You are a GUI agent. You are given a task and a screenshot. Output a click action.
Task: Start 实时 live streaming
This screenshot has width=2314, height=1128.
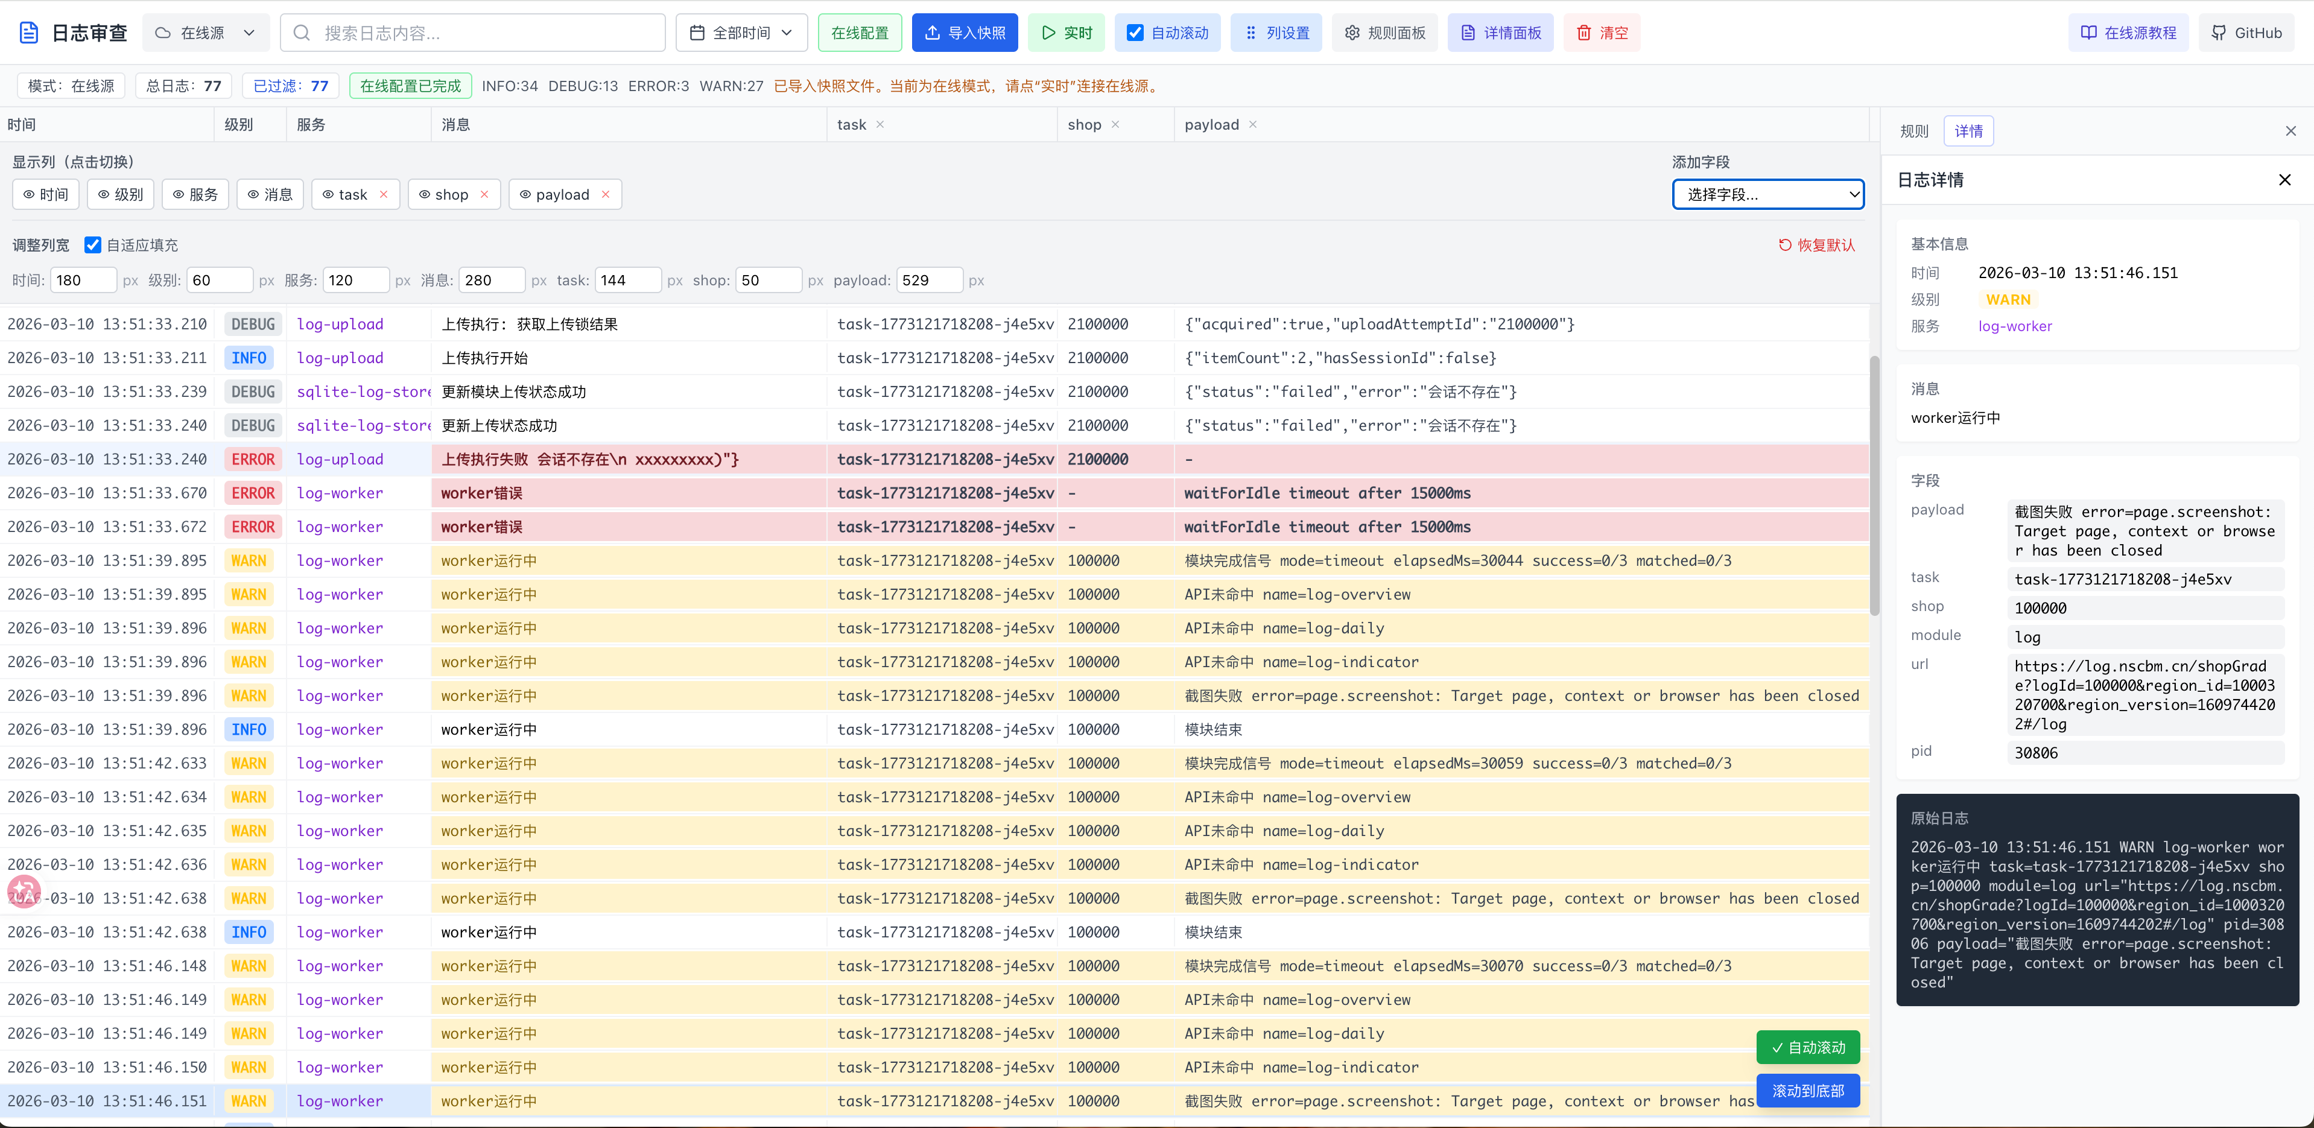[x=1067, y=33]
